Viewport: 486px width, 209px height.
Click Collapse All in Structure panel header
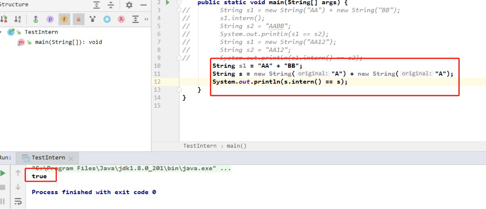(x=111, y=5)
